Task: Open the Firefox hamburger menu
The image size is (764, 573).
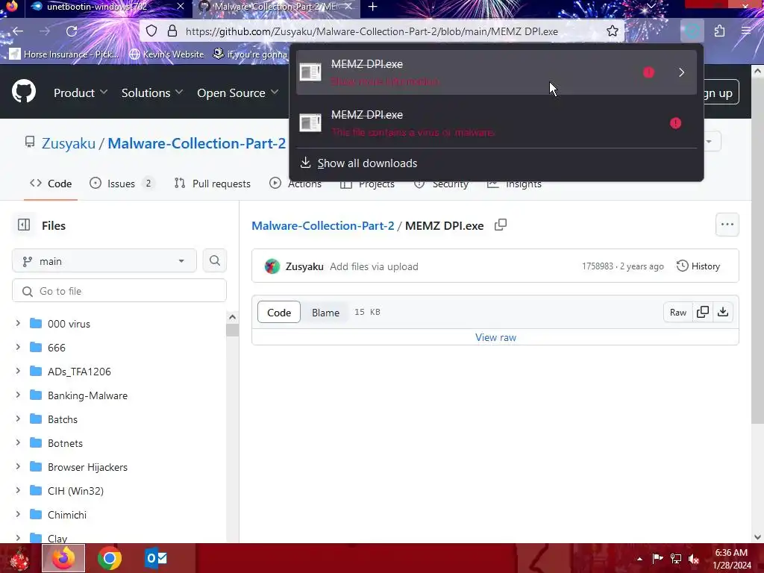Action: click(x=746, y=31)
